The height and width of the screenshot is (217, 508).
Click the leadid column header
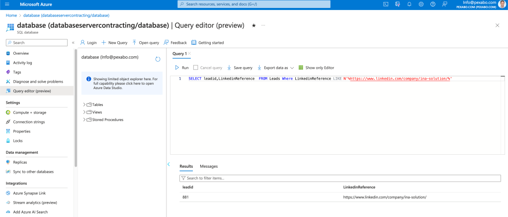coord(188,187)
